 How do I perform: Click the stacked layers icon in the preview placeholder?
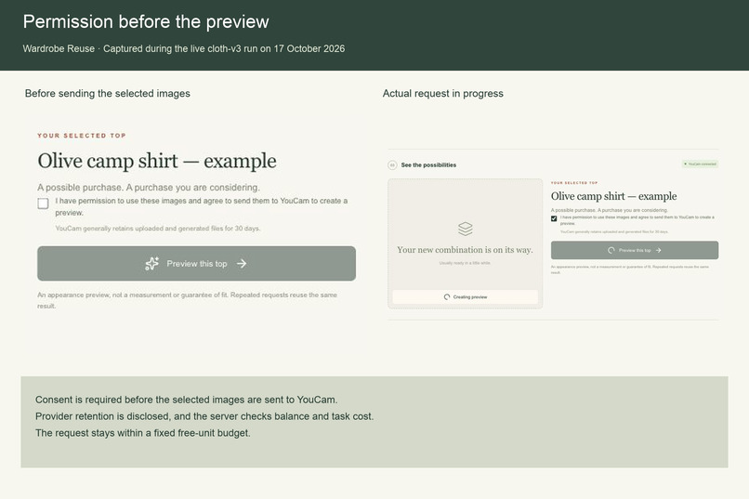click(x=466, y=229)
